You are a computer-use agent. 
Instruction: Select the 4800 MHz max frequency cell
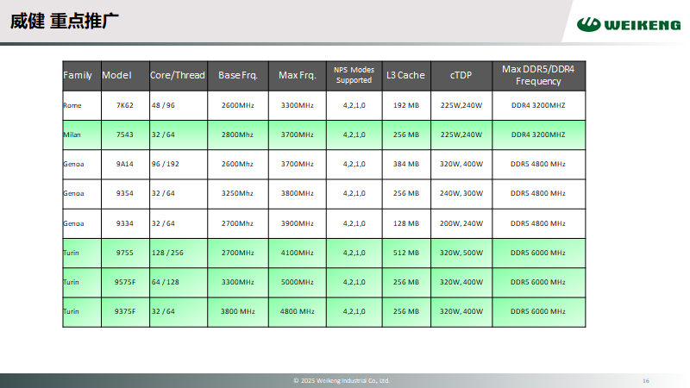click(x=297, y=312)
